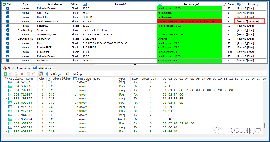Select '0_ecu1.hex' request cell
Screen dimensions: 270x142
tap(120, 39)
